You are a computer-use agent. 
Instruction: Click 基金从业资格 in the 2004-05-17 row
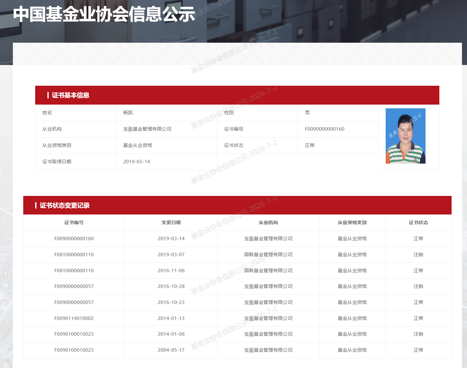(x=352, y=350)
